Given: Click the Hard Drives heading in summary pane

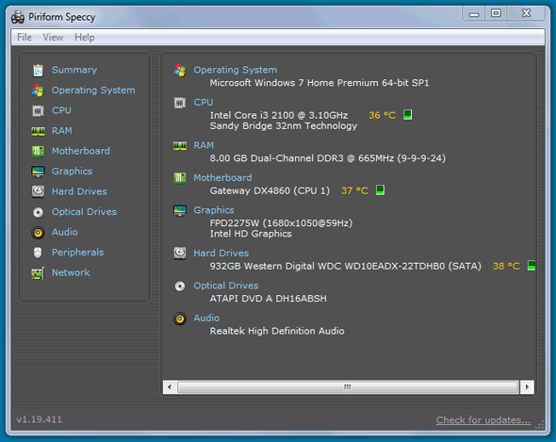Looking at the screenshot, I should click(221, 253).
